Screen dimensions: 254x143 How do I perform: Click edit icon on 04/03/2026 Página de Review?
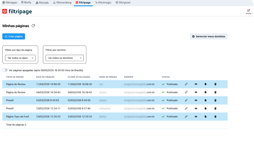pos(206,92)
